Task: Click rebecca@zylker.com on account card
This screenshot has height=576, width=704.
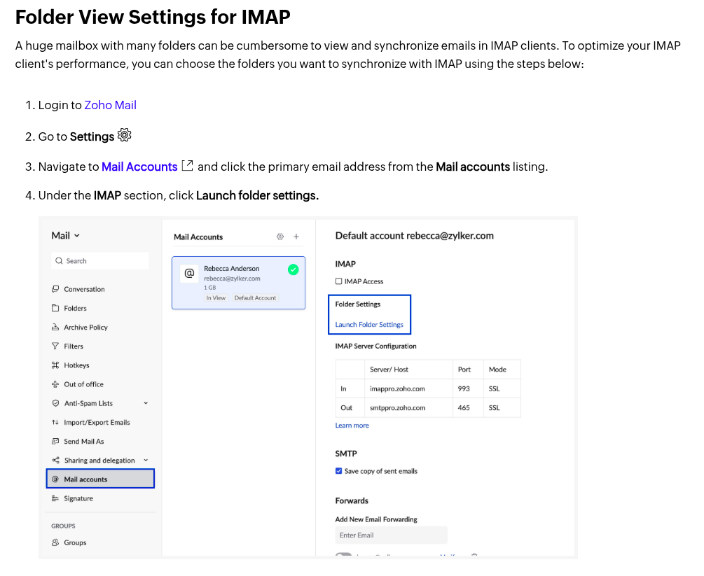Action: pos(232,279)
